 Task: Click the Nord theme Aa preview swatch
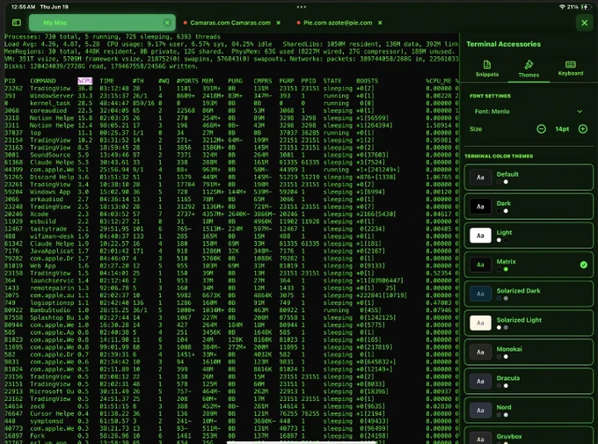(x=480, y=410)
